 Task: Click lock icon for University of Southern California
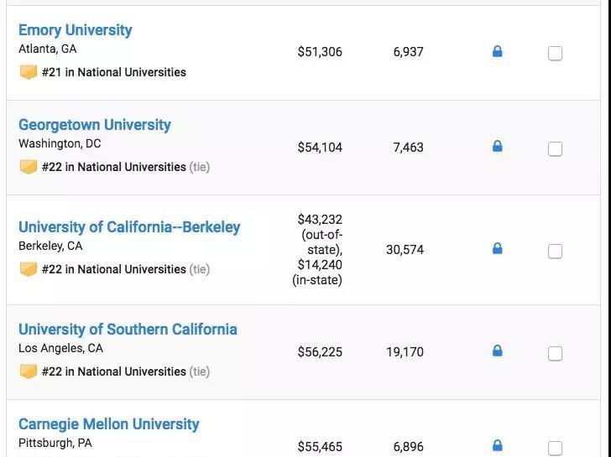click(x=497, y=351)
